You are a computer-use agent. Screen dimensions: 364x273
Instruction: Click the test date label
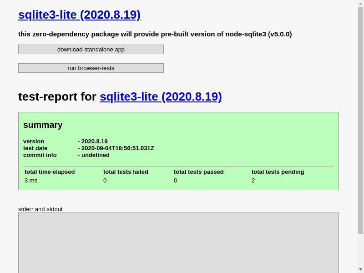click(35, 148)
